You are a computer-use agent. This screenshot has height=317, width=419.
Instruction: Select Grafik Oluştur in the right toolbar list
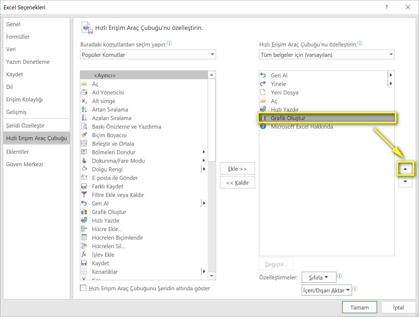pyautogui.click(x=327, y=118)
